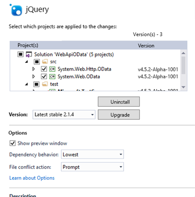Click the Options section heading
This screenshot has height=197, width=195.
pyautogui.click(x=18, y=133)
